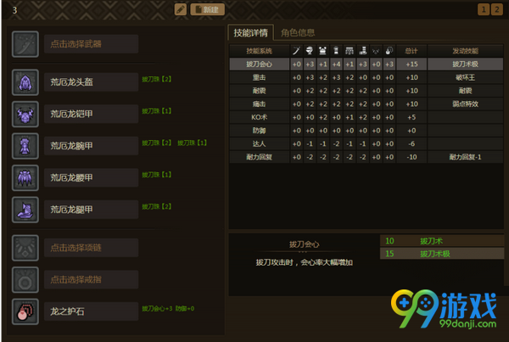Select the 达人 skill row
Screen dimensions: 509x342
click(366, 143)
